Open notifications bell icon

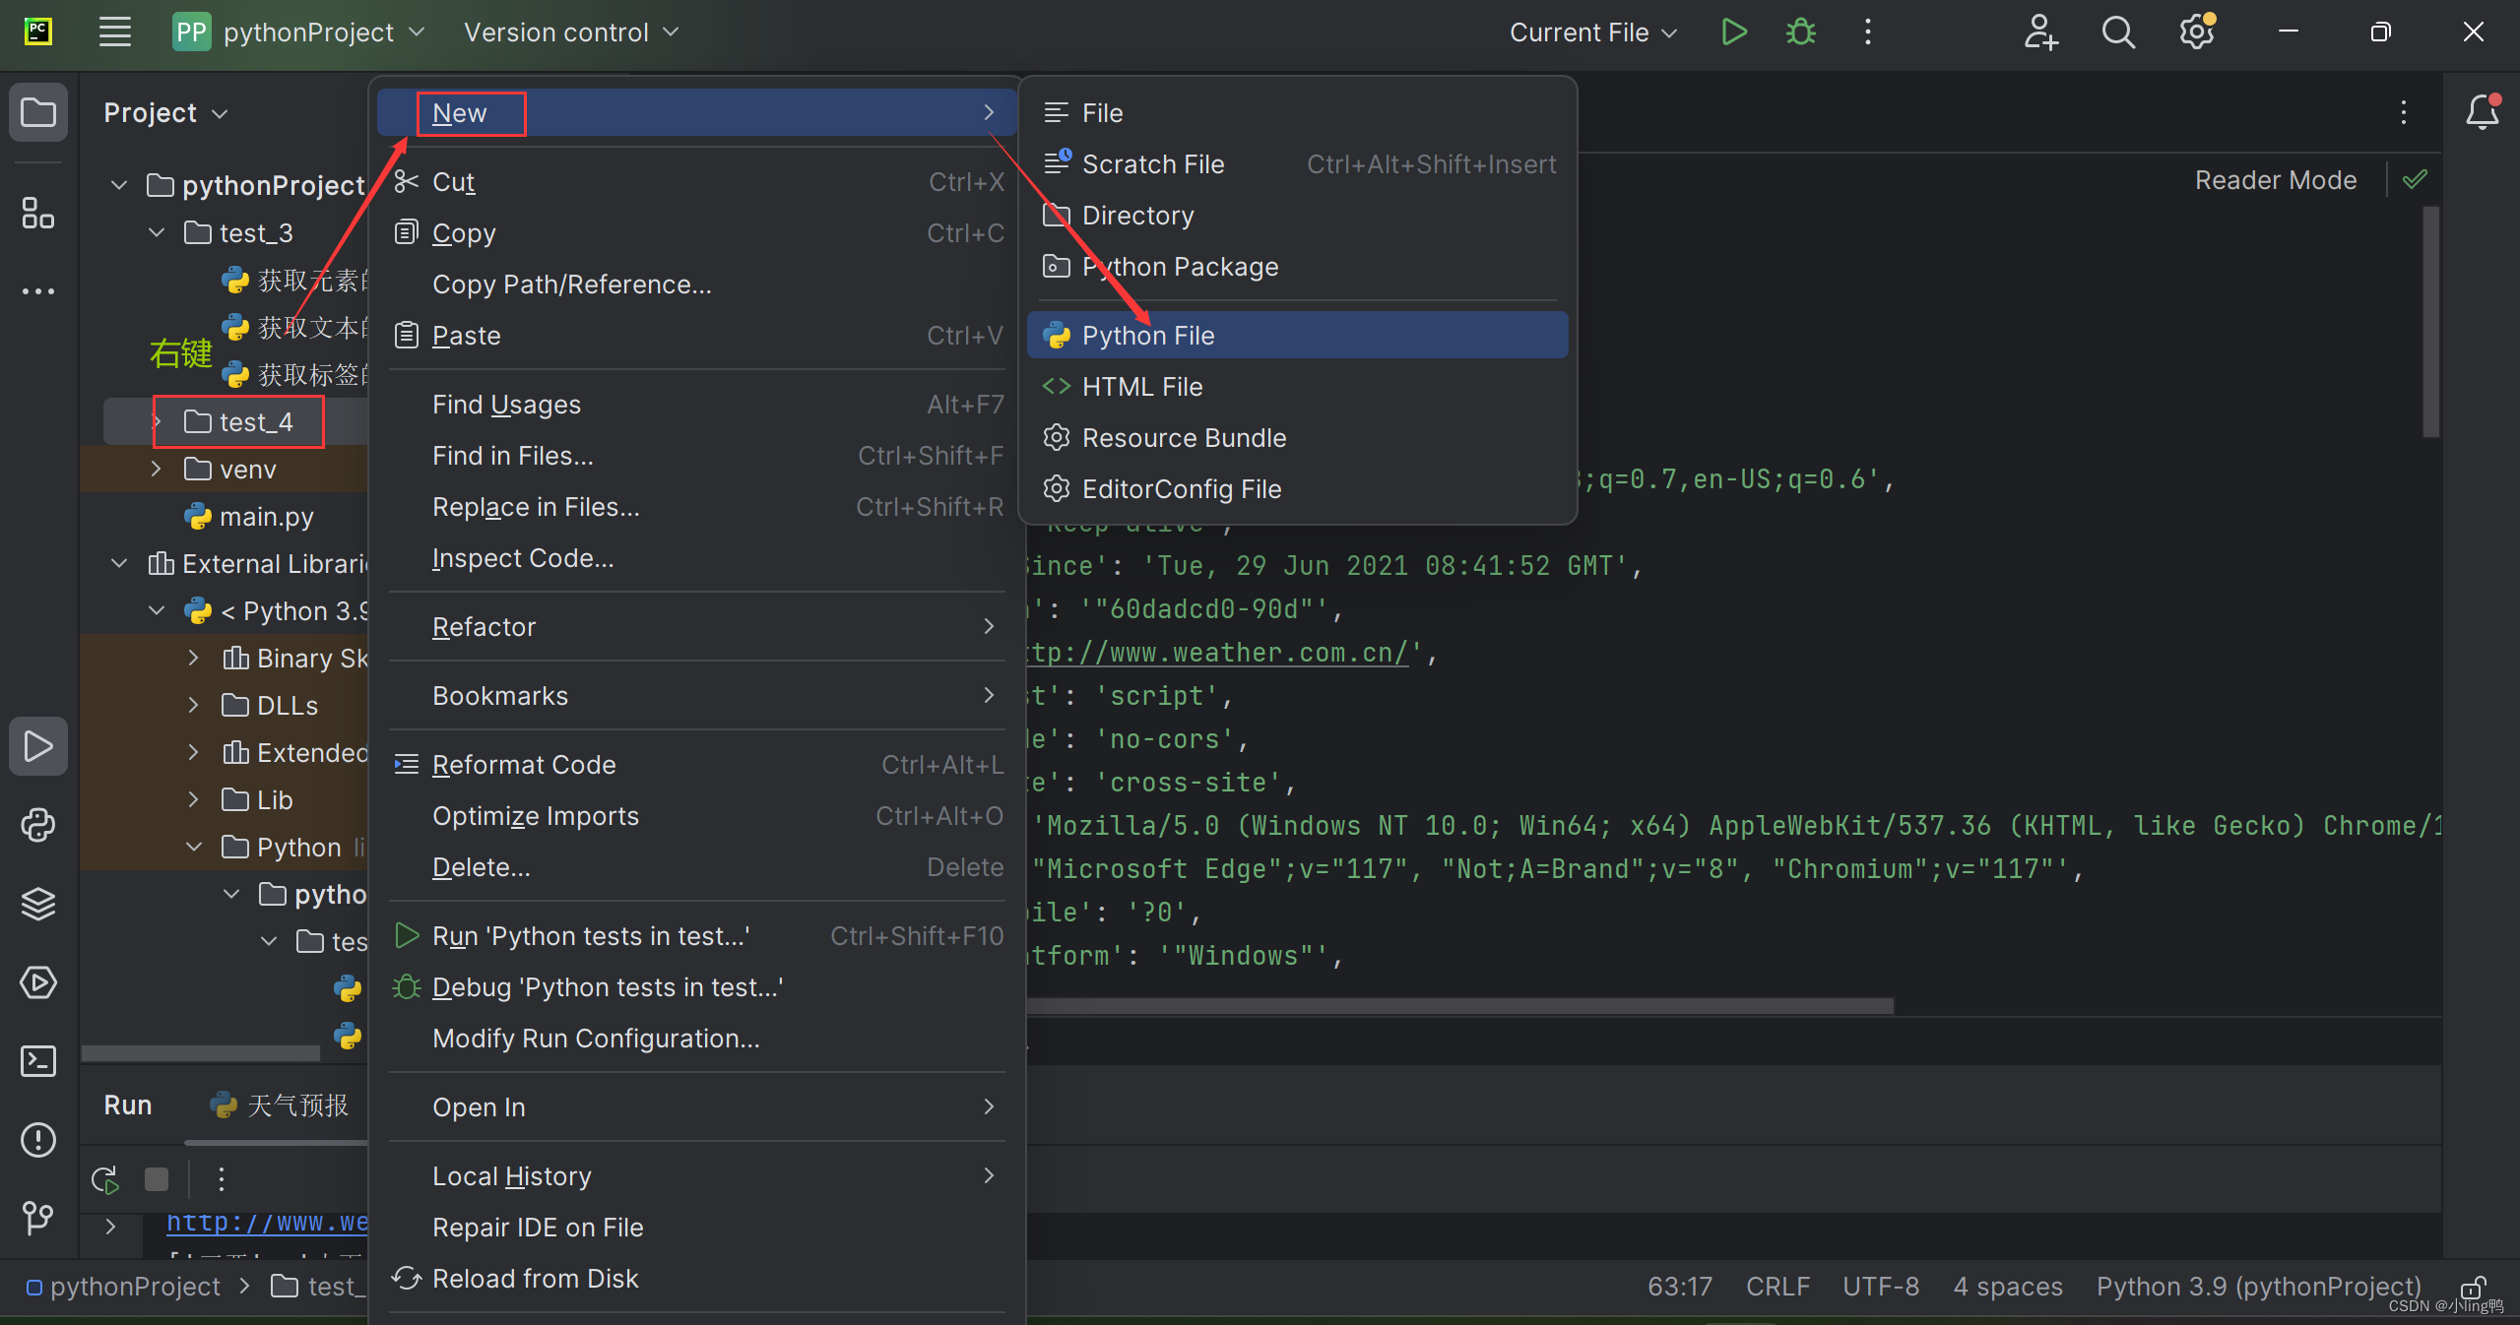tap(2481, 112)
